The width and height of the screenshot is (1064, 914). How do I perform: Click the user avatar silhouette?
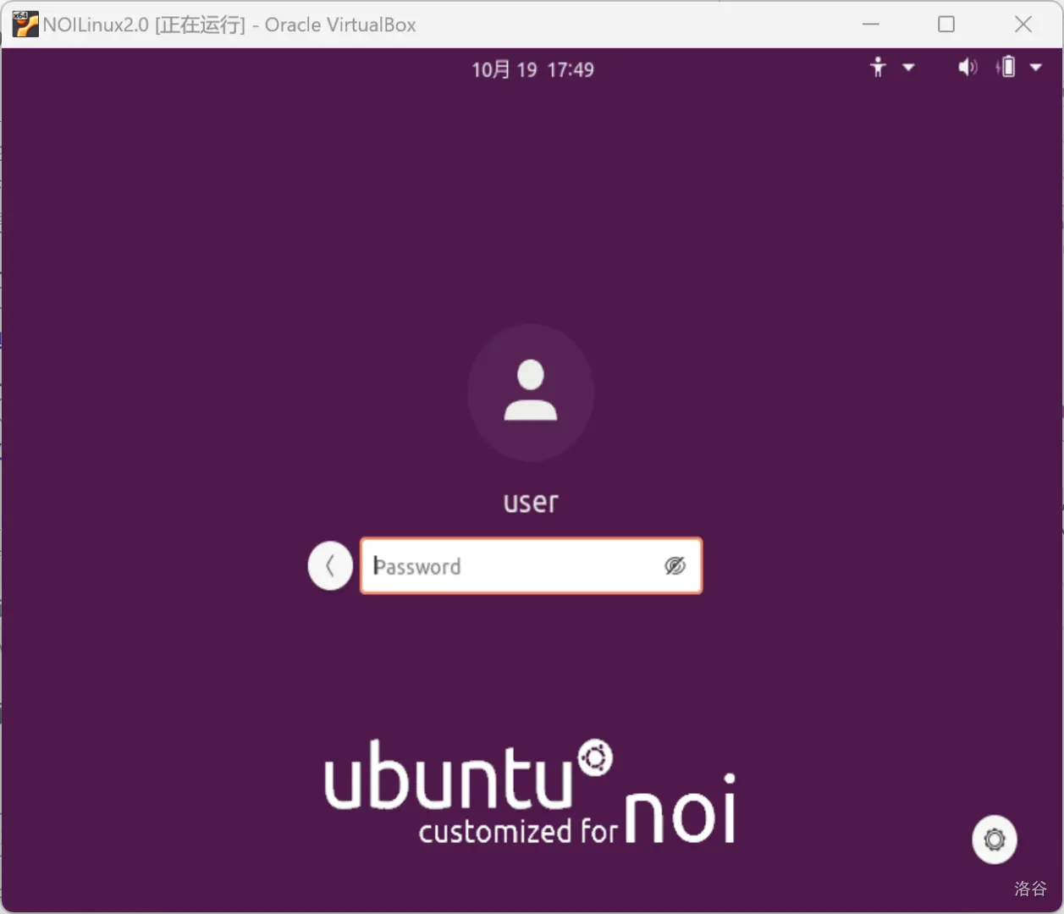point(531,392)
